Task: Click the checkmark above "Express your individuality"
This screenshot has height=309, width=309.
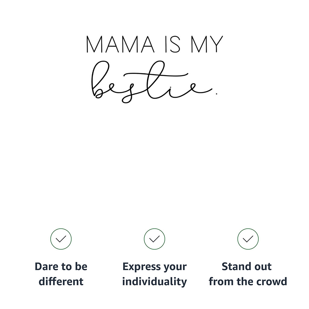Action: click(154, 239)
